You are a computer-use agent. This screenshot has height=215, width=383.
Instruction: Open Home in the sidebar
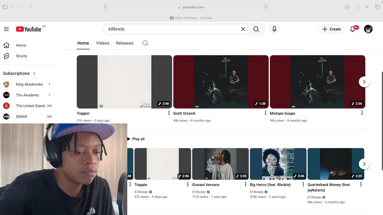click(x=28, y=45)
